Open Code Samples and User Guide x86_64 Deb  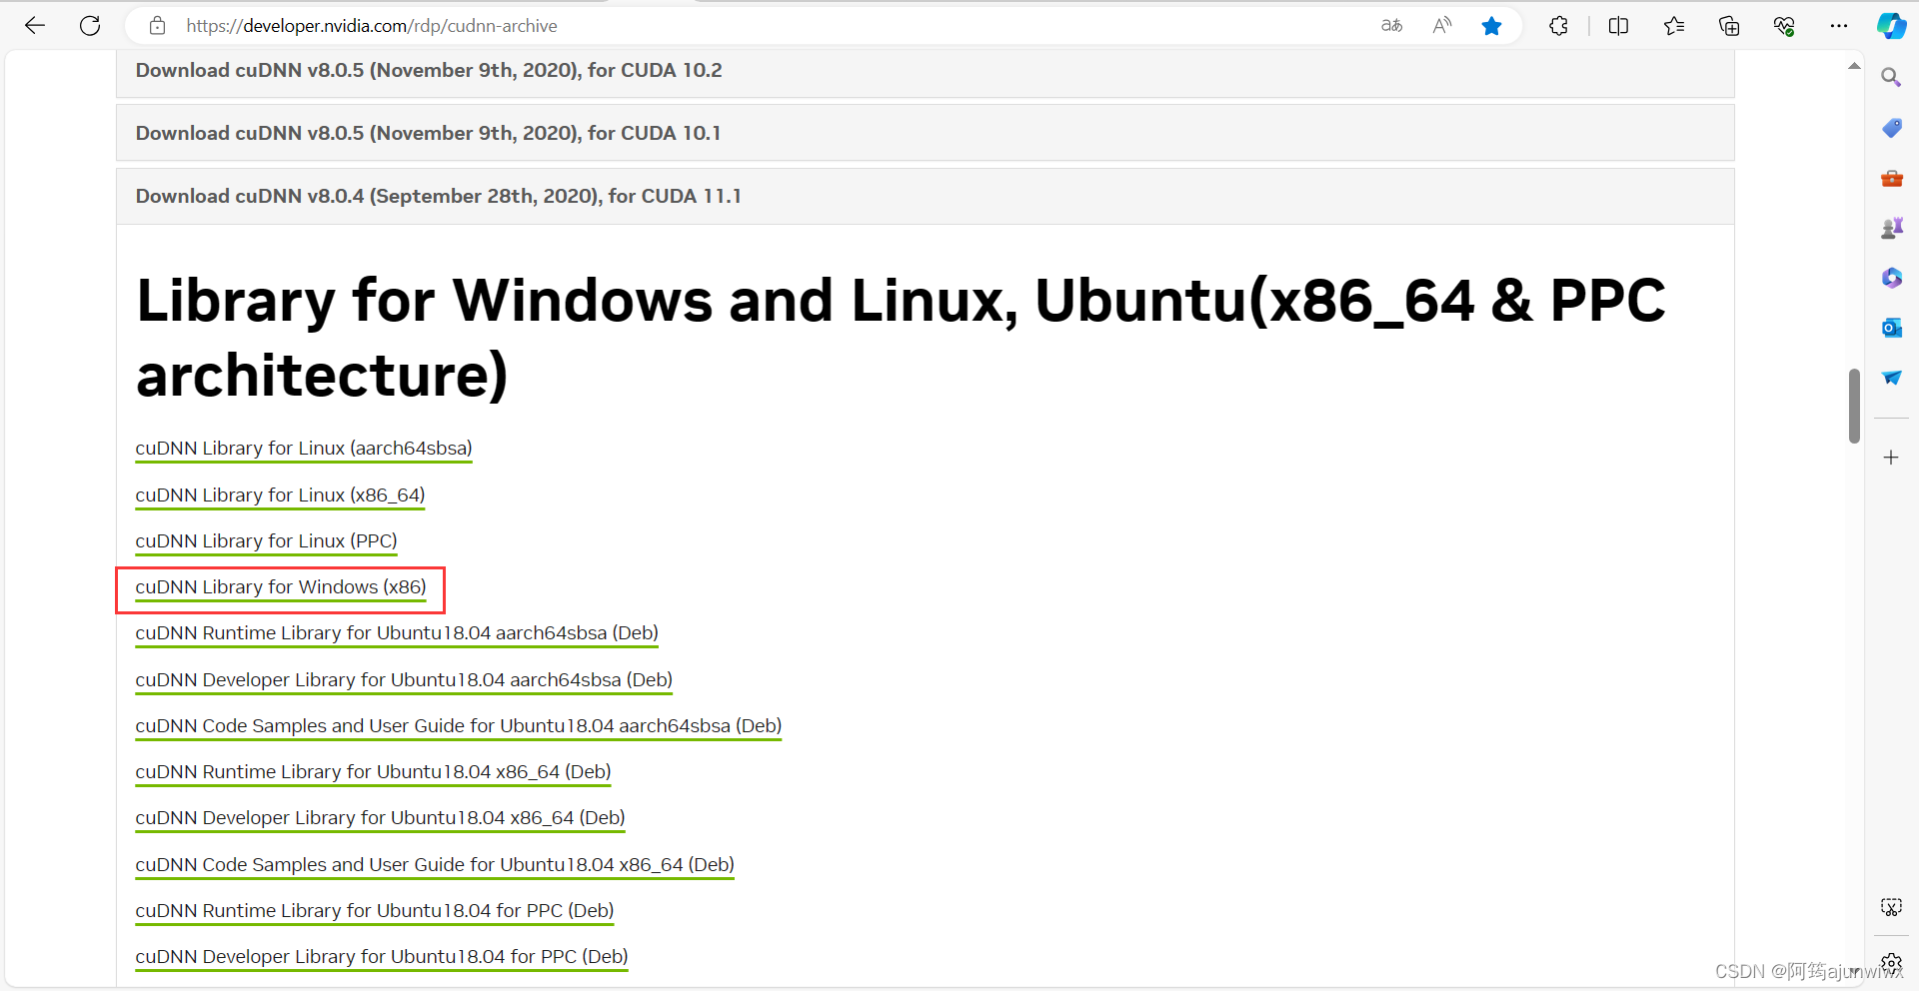tap(435, 865)
